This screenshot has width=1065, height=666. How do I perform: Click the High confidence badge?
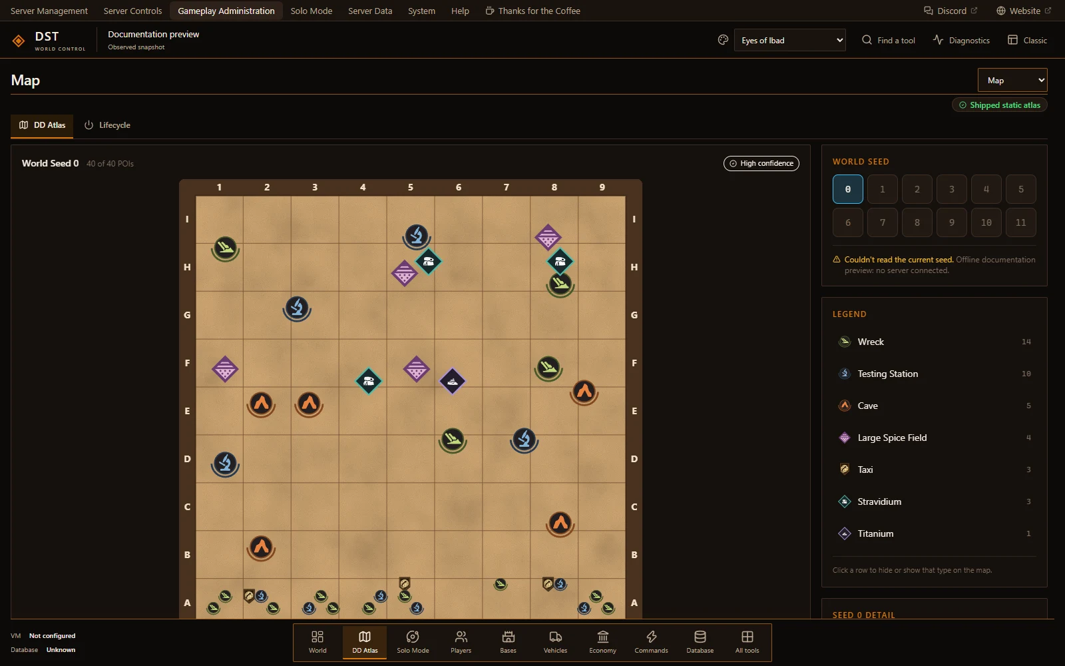point(761,163)
